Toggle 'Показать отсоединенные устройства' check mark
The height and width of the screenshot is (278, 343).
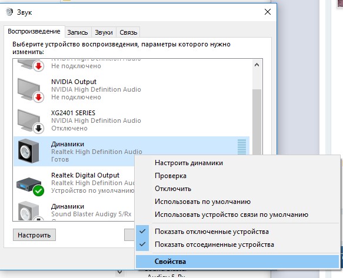[142, 244]
